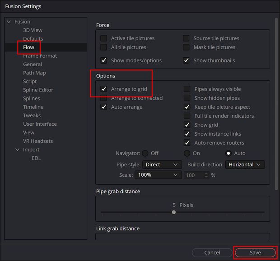Toggle the Arrange to grid checkbox
Screen dimensions: 280x261
104,89
